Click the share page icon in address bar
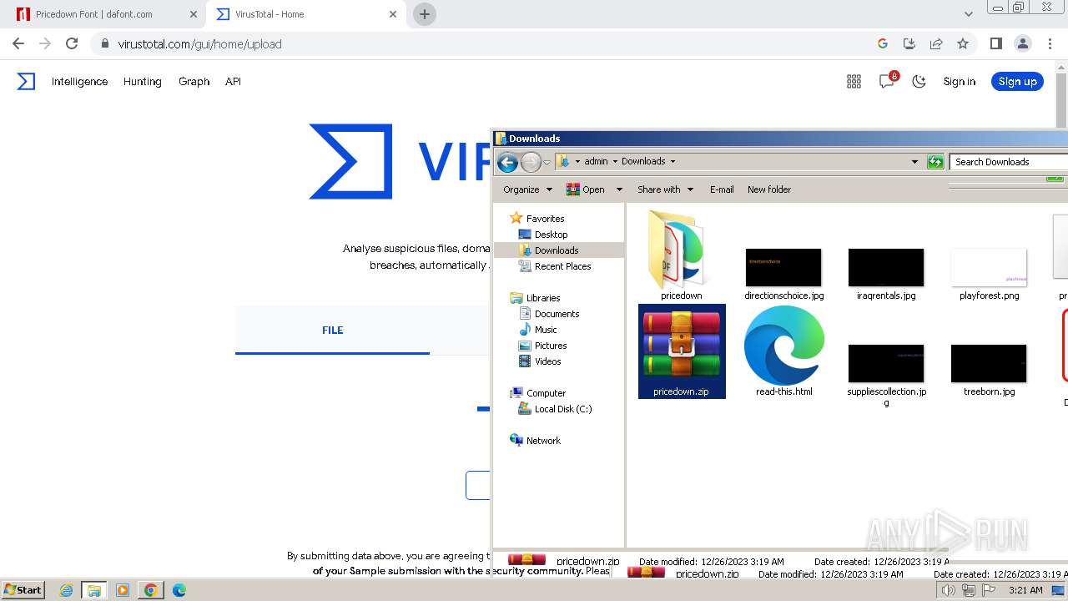This screenshot has width=1068, height=601. click(936, 43)
